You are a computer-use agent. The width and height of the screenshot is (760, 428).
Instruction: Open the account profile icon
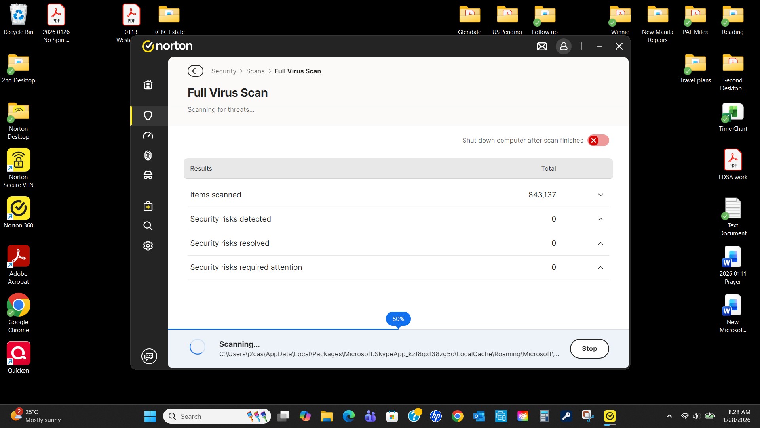point(564,46)
